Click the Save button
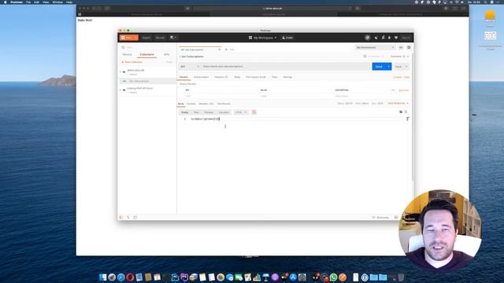 pyautogui.click(x=398, y=66)
